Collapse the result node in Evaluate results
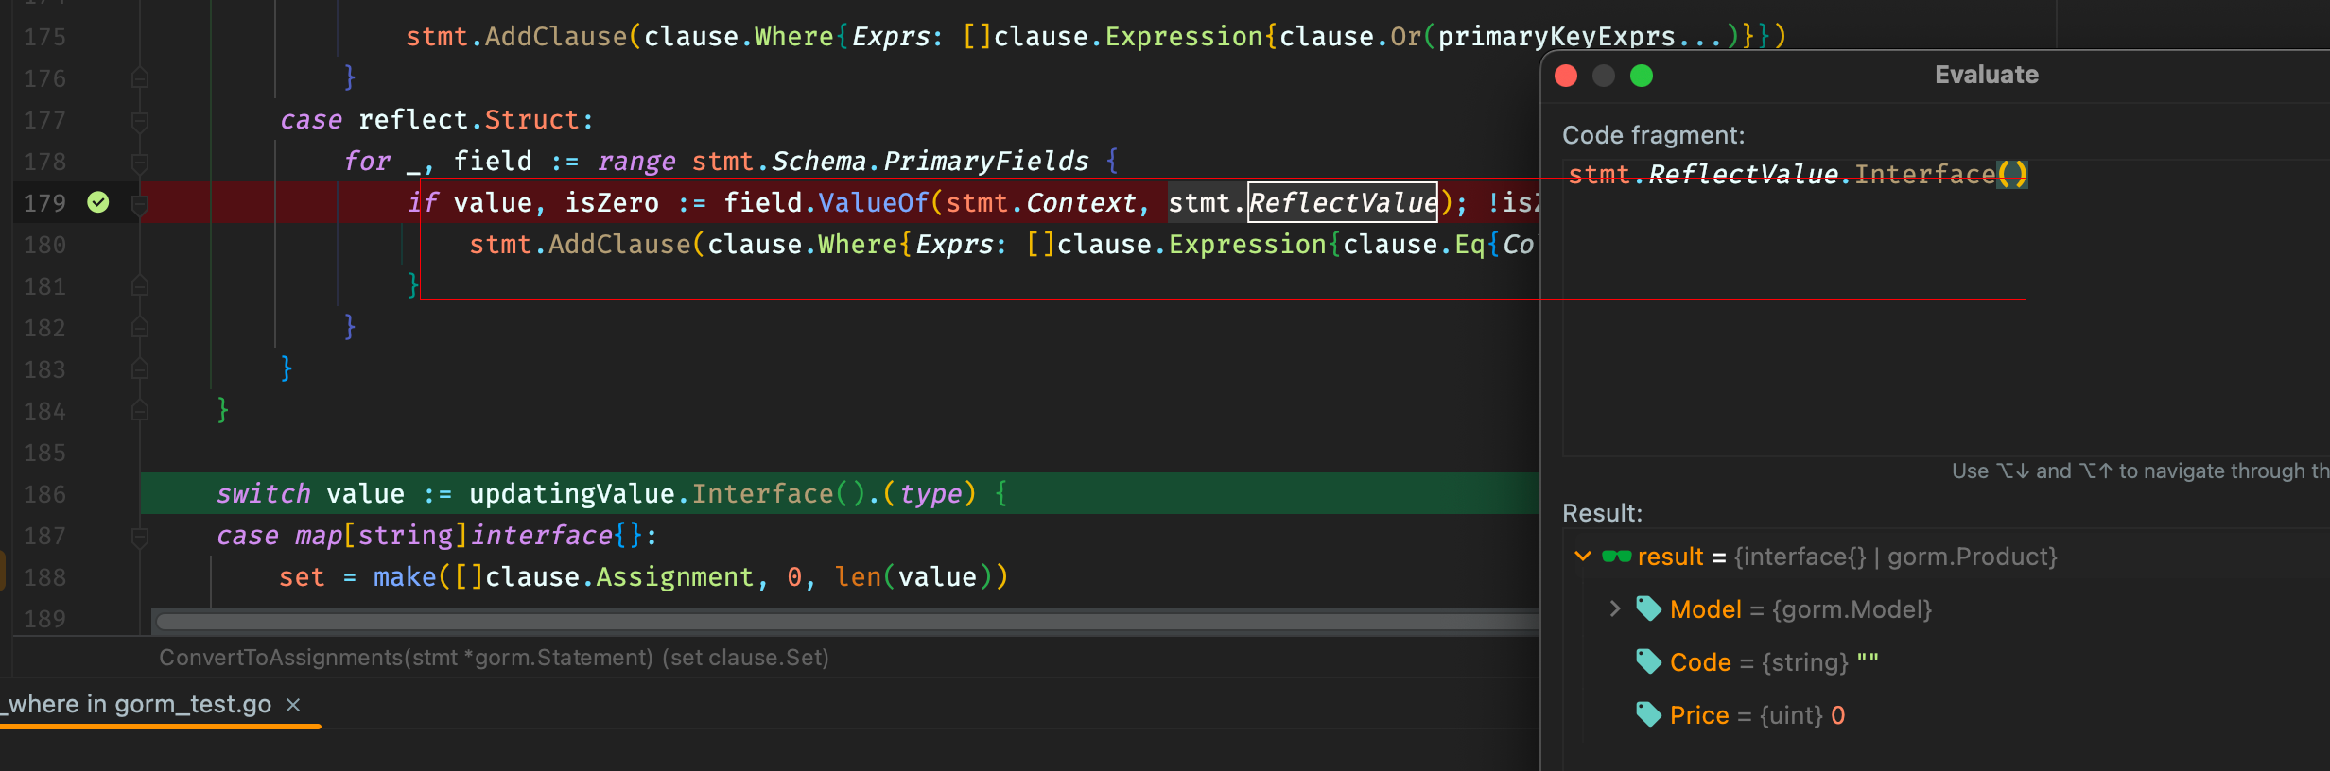Screen dimensions: 2330x771 [1582, 557]
